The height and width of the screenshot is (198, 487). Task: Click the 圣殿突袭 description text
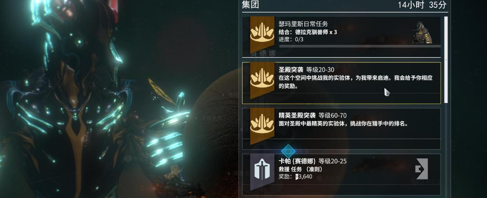coord(356,82)
